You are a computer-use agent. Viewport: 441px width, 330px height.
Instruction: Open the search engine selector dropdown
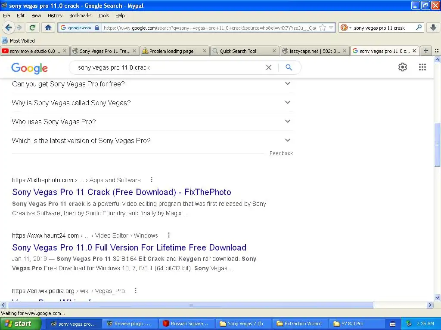(346, 27)
